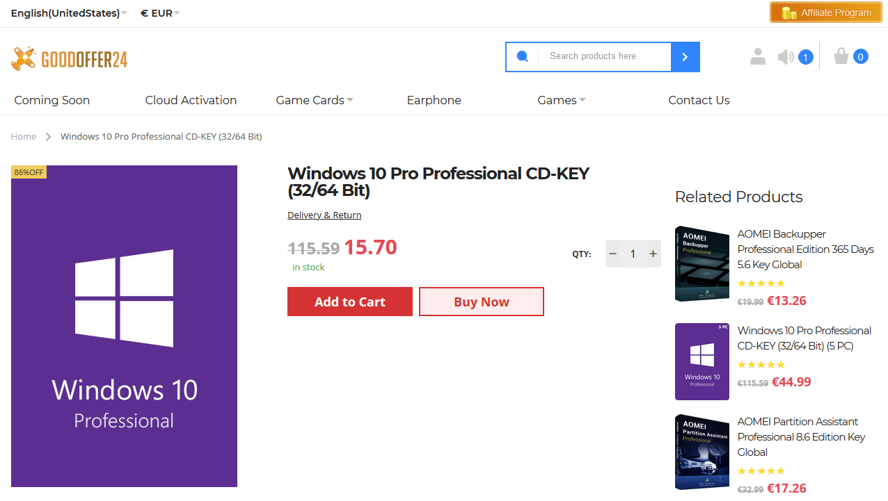Click the GoodOffer24 logo
Image resolution: width=888 pixels, height=501 pixels.
[70, 59]
